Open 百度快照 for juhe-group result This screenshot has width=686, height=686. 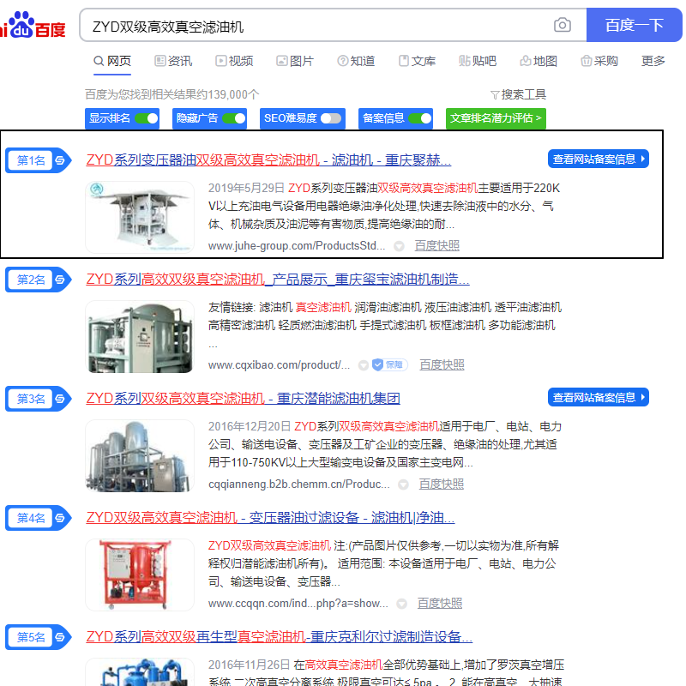point(437,246)
